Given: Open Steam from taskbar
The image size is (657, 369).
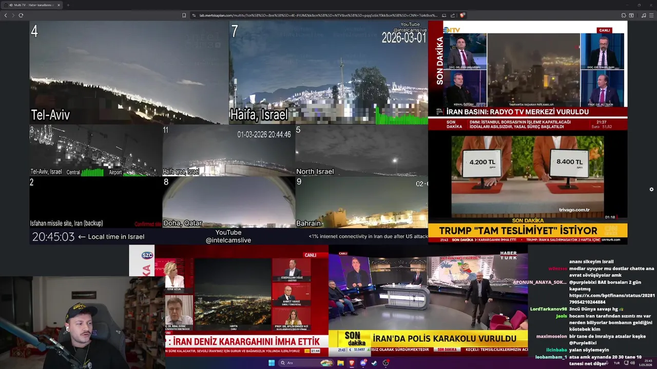Looking at the screenshot, I should coord(374,363).
